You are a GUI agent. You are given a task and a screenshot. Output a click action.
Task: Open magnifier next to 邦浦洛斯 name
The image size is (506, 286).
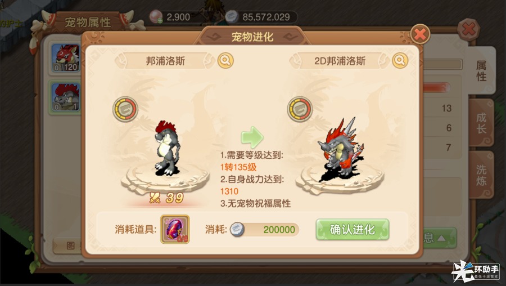pos(225,60)
